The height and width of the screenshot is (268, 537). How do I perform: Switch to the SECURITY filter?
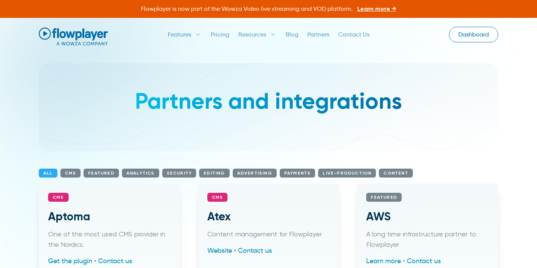(179, 173)
